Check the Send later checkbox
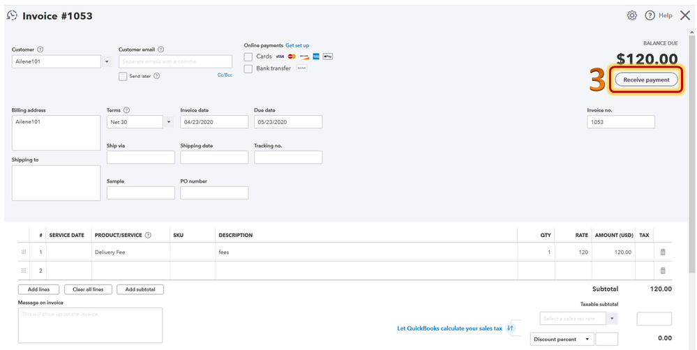Image resolution: width=697 pixels, height=350 pixels. point(123,77)
